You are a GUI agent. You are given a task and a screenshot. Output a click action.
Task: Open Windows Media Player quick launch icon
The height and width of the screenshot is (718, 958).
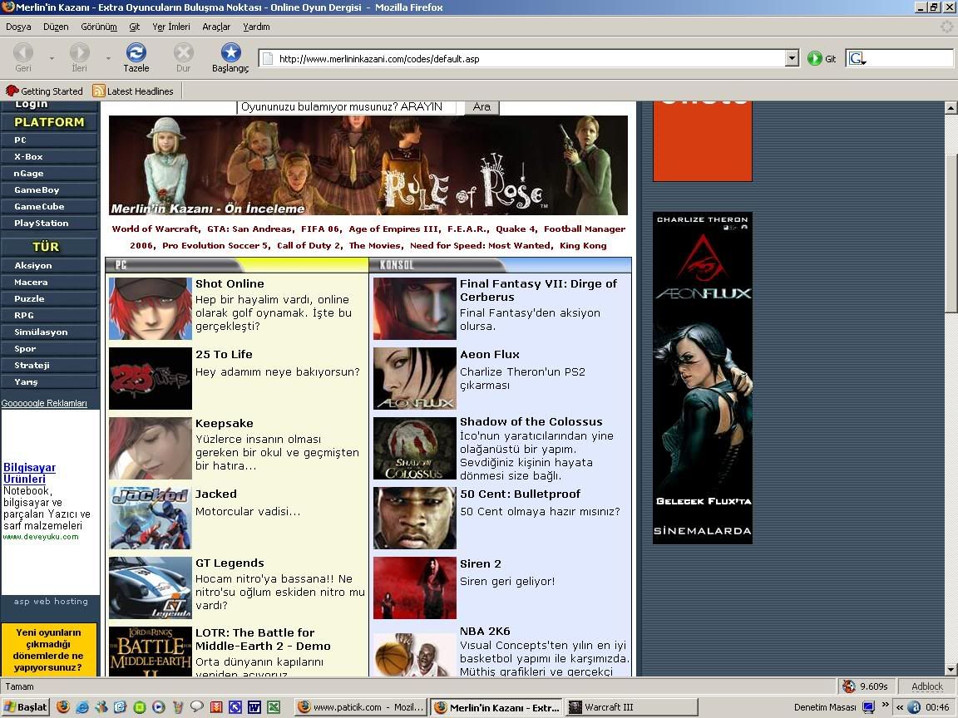[158, 707]
